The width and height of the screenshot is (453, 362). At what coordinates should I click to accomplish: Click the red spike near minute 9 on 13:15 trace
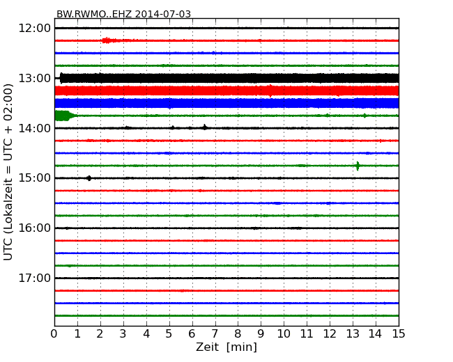(270, 90)
